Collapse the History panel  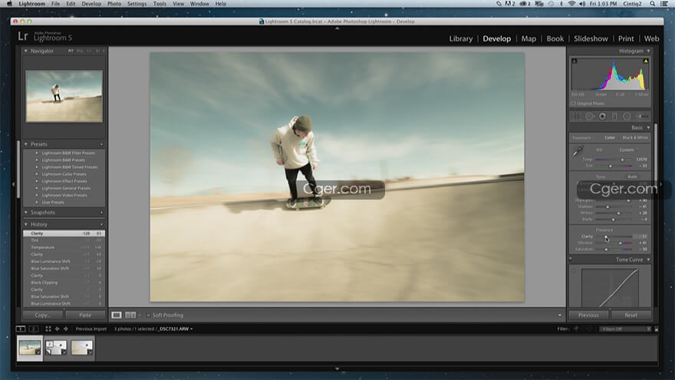click(26, 224)
